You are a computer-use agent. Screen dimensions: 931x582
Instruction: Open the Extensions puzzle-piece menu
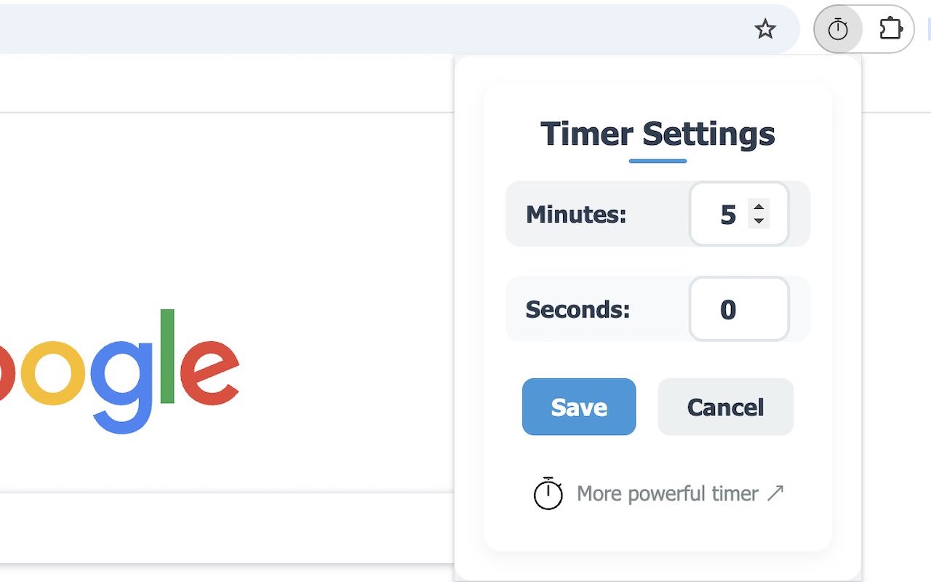[x=890, y=29]
